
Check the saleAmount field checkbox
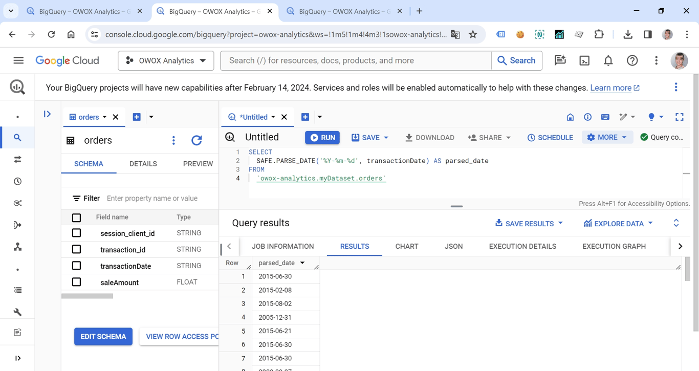click(x=76, y=282)
